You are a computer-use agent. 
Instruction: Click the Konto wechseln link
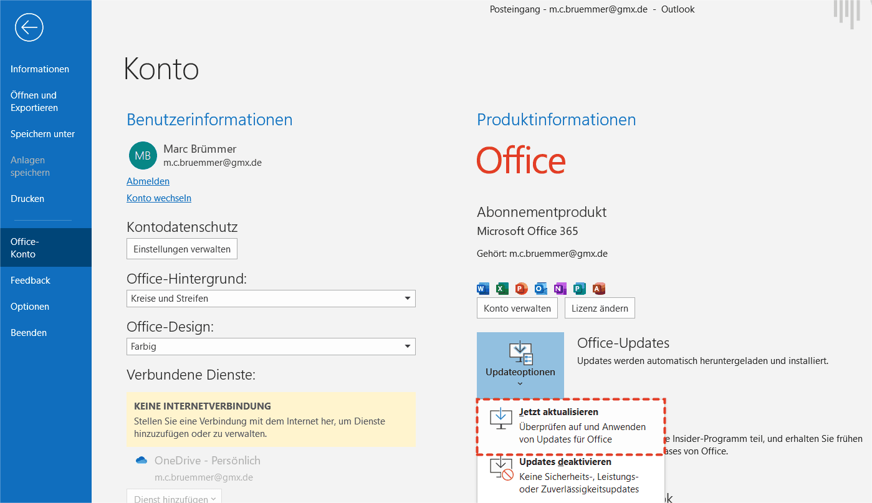[159, 198]
